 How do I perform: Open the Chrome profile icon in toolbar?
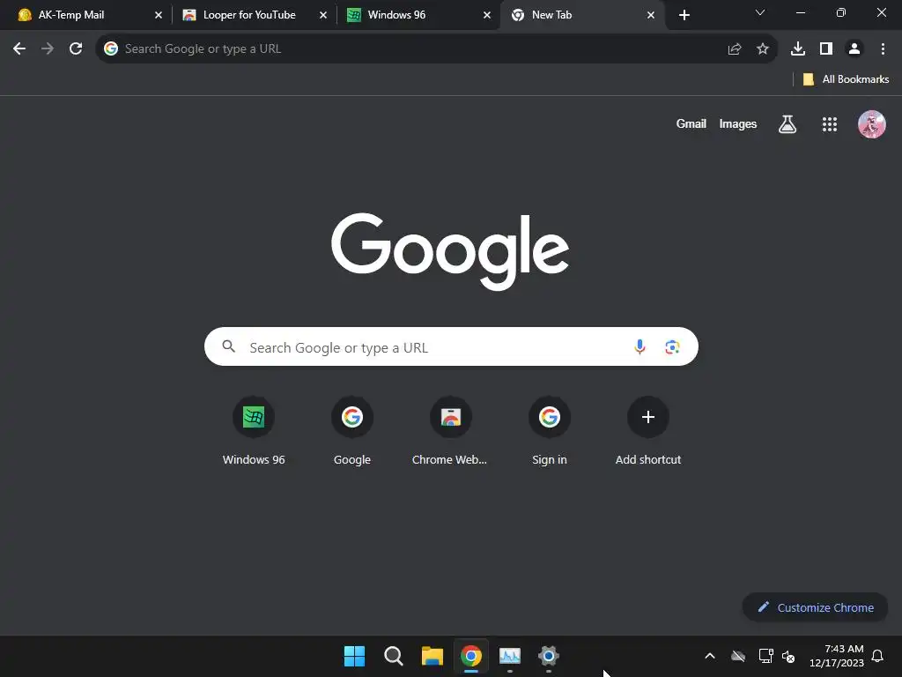point(854,49)
